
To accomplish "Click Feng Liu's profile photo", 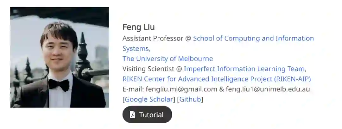I will tap(60, 57).
